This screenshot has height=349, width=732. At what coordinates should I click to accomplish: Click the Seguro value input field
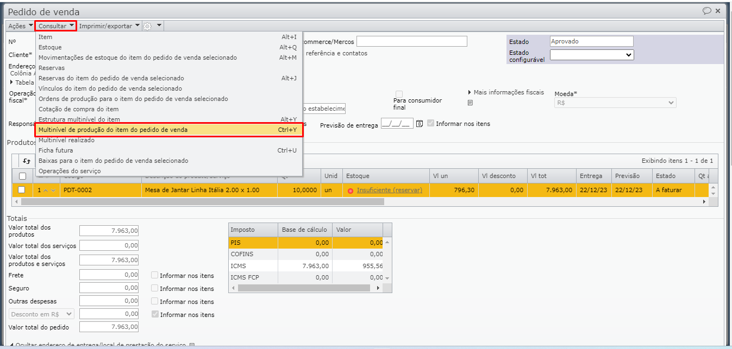point(109,288)
